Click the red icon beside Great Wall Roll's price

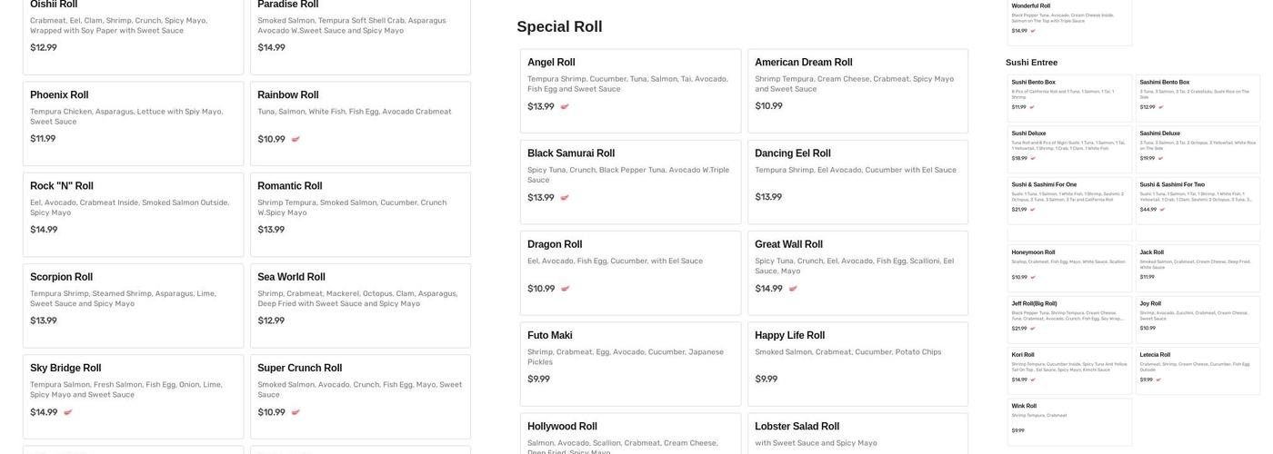[793, 289]
